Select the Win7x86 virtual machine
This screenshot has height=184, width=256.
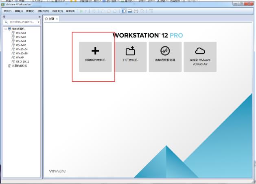[x=21, y=37]
